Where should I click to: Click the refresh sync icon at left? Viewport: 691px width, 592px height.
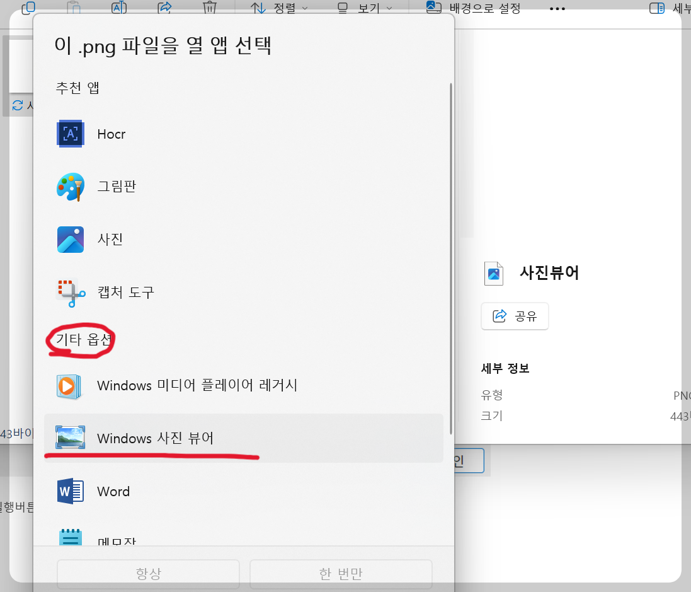click(x=18, y=105)
